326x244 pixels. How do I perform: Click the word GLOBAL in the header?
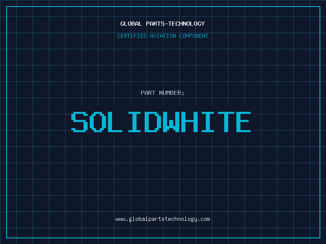[131, 24]
